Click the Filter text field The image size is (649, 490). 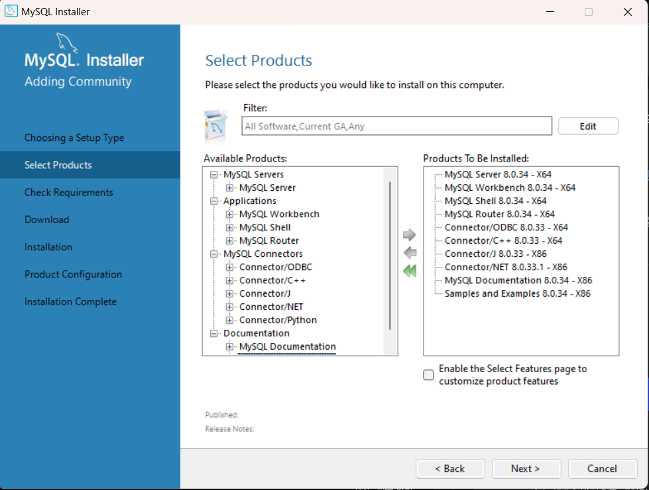coord(396,126)
